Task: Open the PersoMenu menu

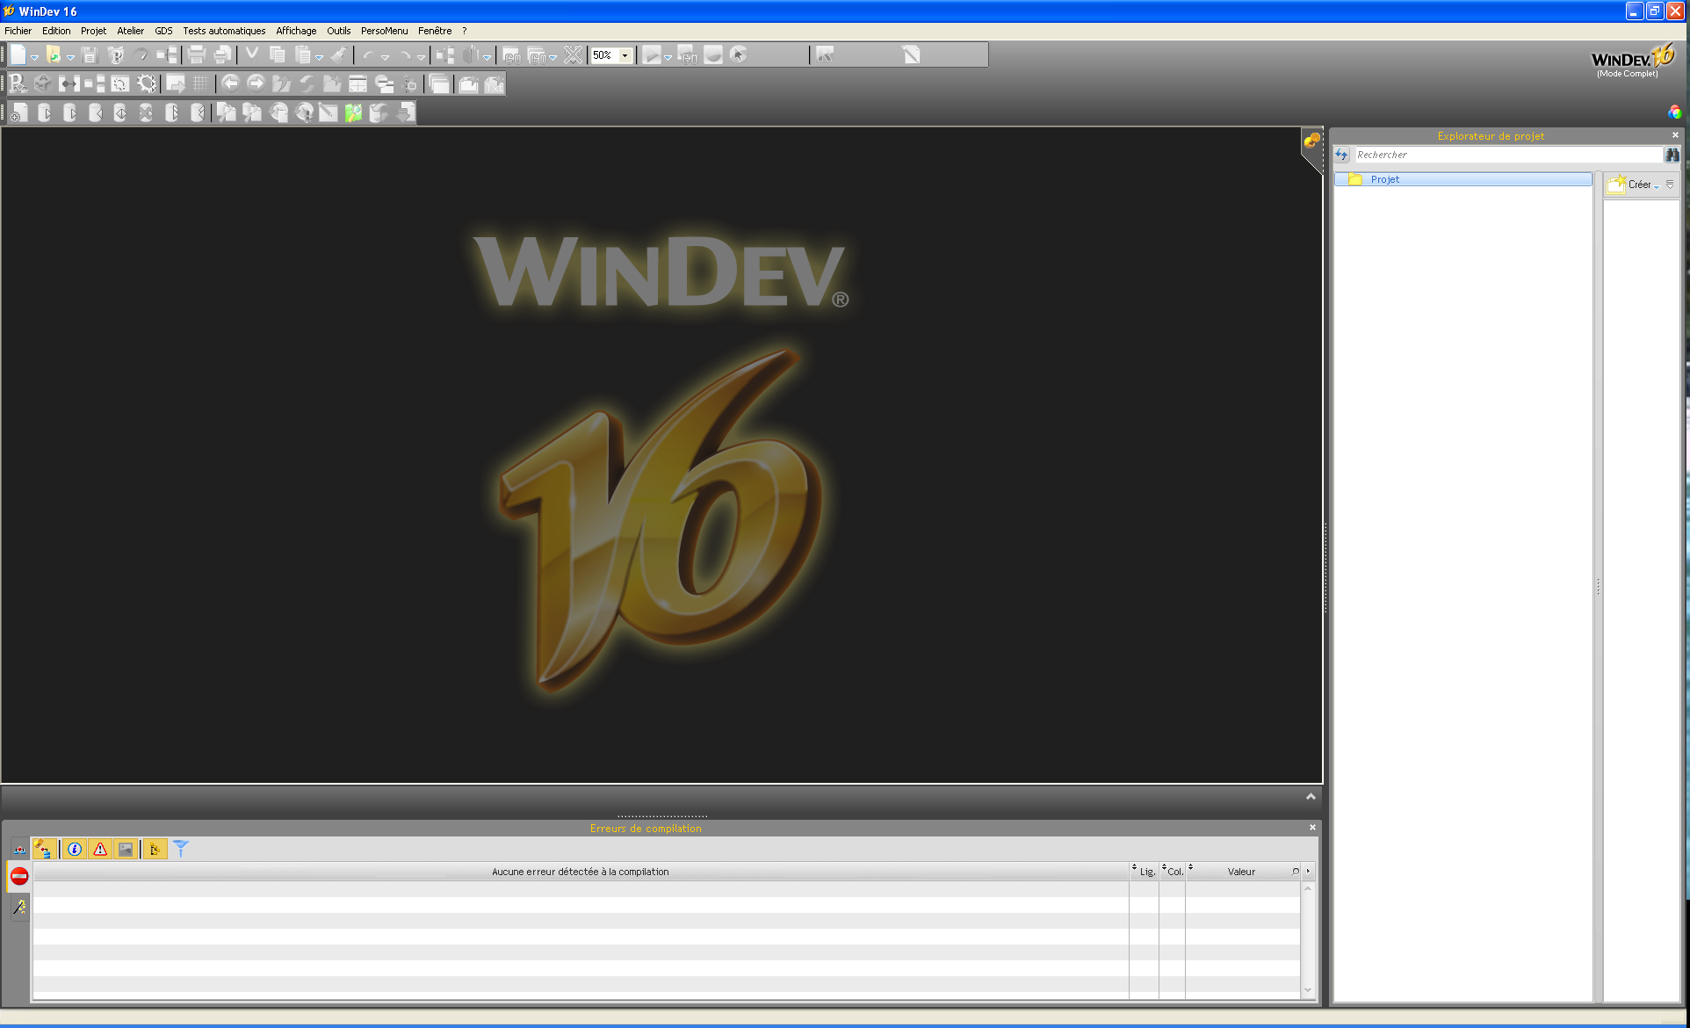Action: pyautogui.click(x=384, y=31)
